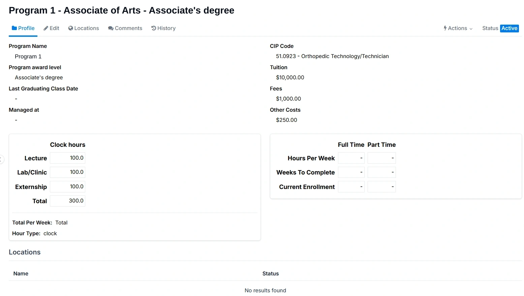Click the Total Per Week value
The image size is (524, 296).
pos(61,223)
